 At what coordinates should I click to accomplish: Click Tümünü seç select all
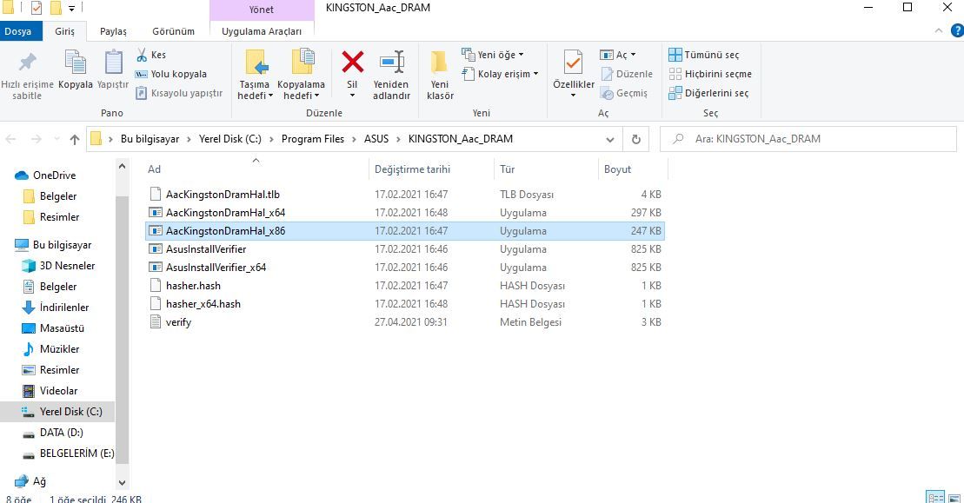click(x=704, y=55)
